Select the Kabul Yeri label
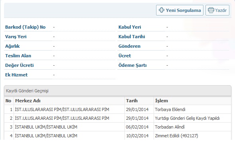This screenshot has height=158, width=235. point(130,27)
